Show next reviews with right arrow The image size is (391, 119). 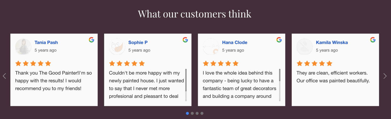385,76
